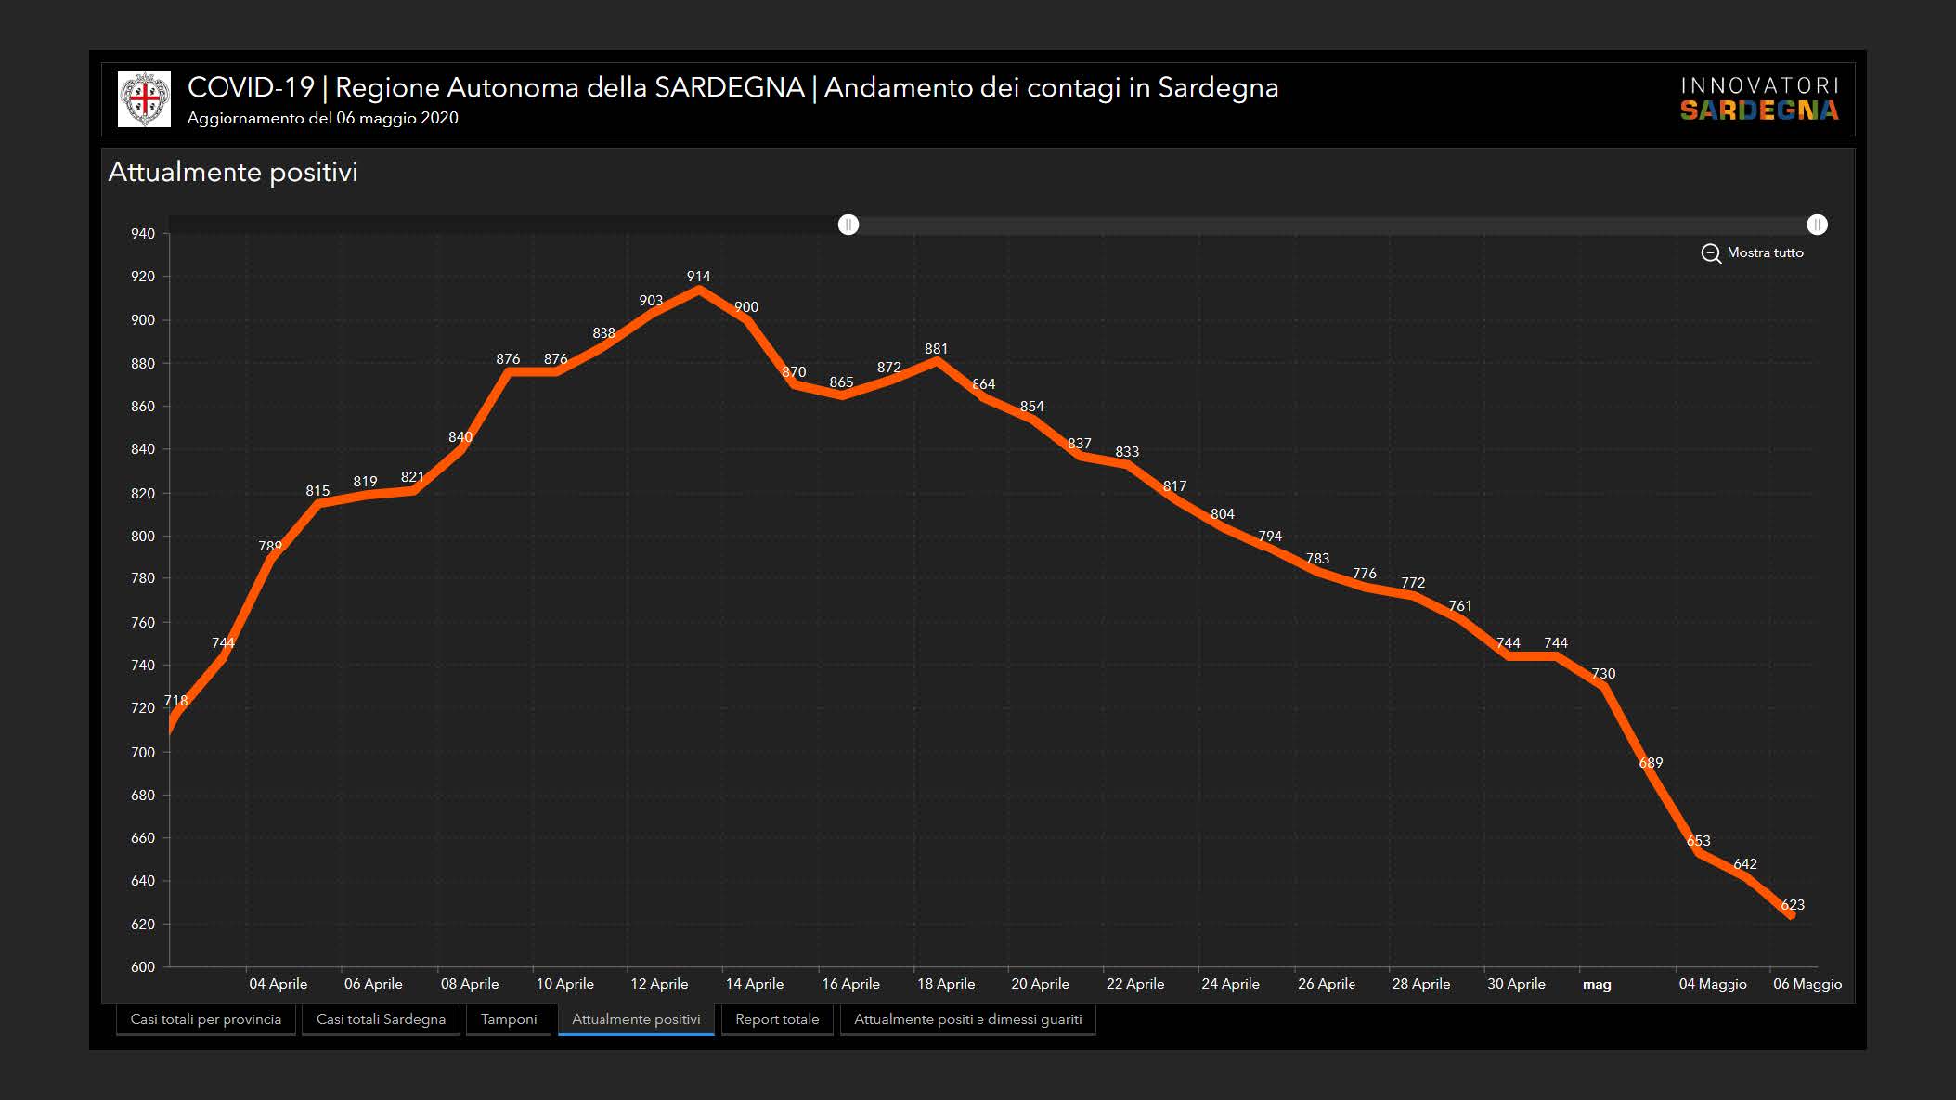Switch to Casi totali Sardegna tab

381,1019
